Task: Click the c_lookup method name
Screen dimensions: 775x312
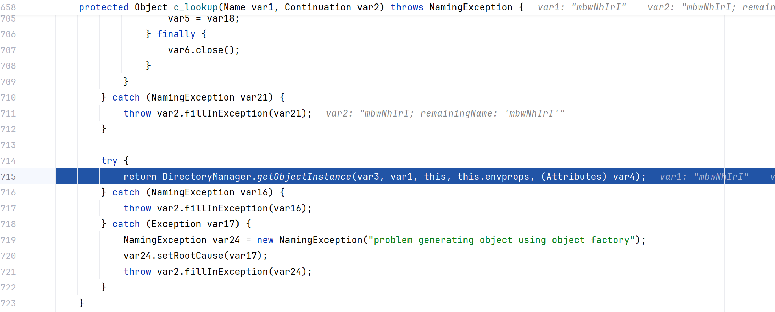Action: 196,7
